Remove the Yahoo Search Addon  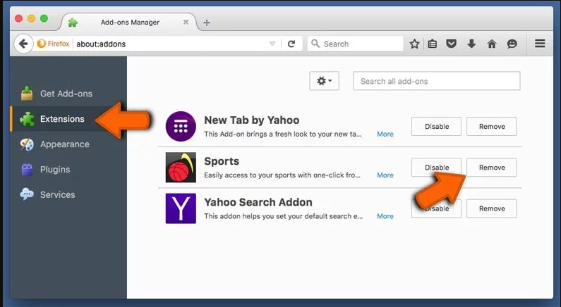(492, 208)
